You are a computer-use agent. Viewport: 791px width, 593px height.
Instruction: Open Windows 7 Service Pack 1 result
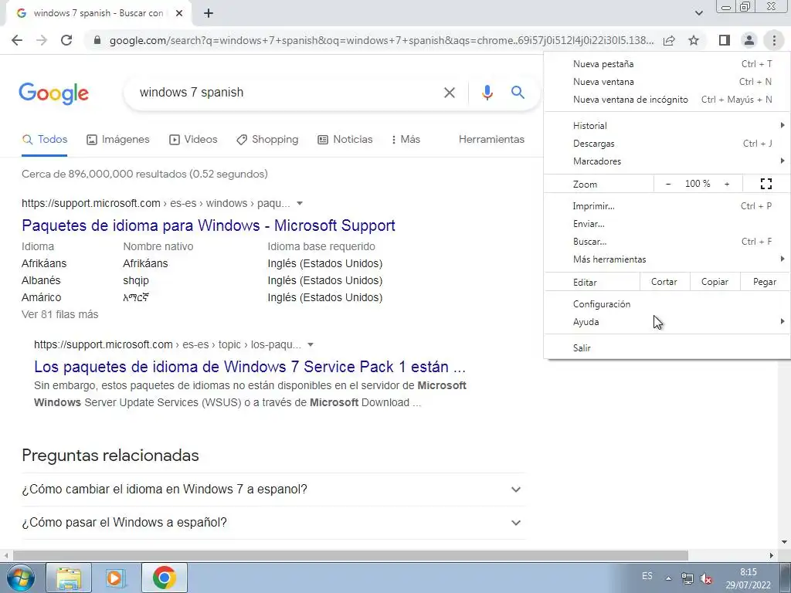(x=250, y=367)
